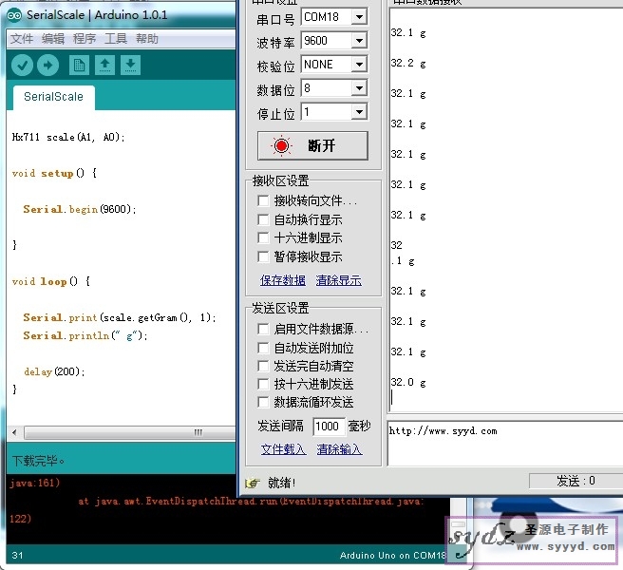
Task: Click the Open sketch up-arrow icon
Action: (104, 65)
